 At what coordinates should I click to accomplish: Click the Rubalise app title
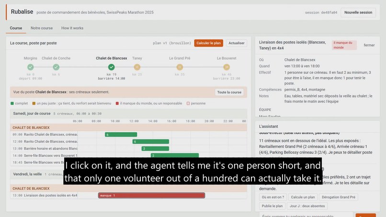[22, 12]
